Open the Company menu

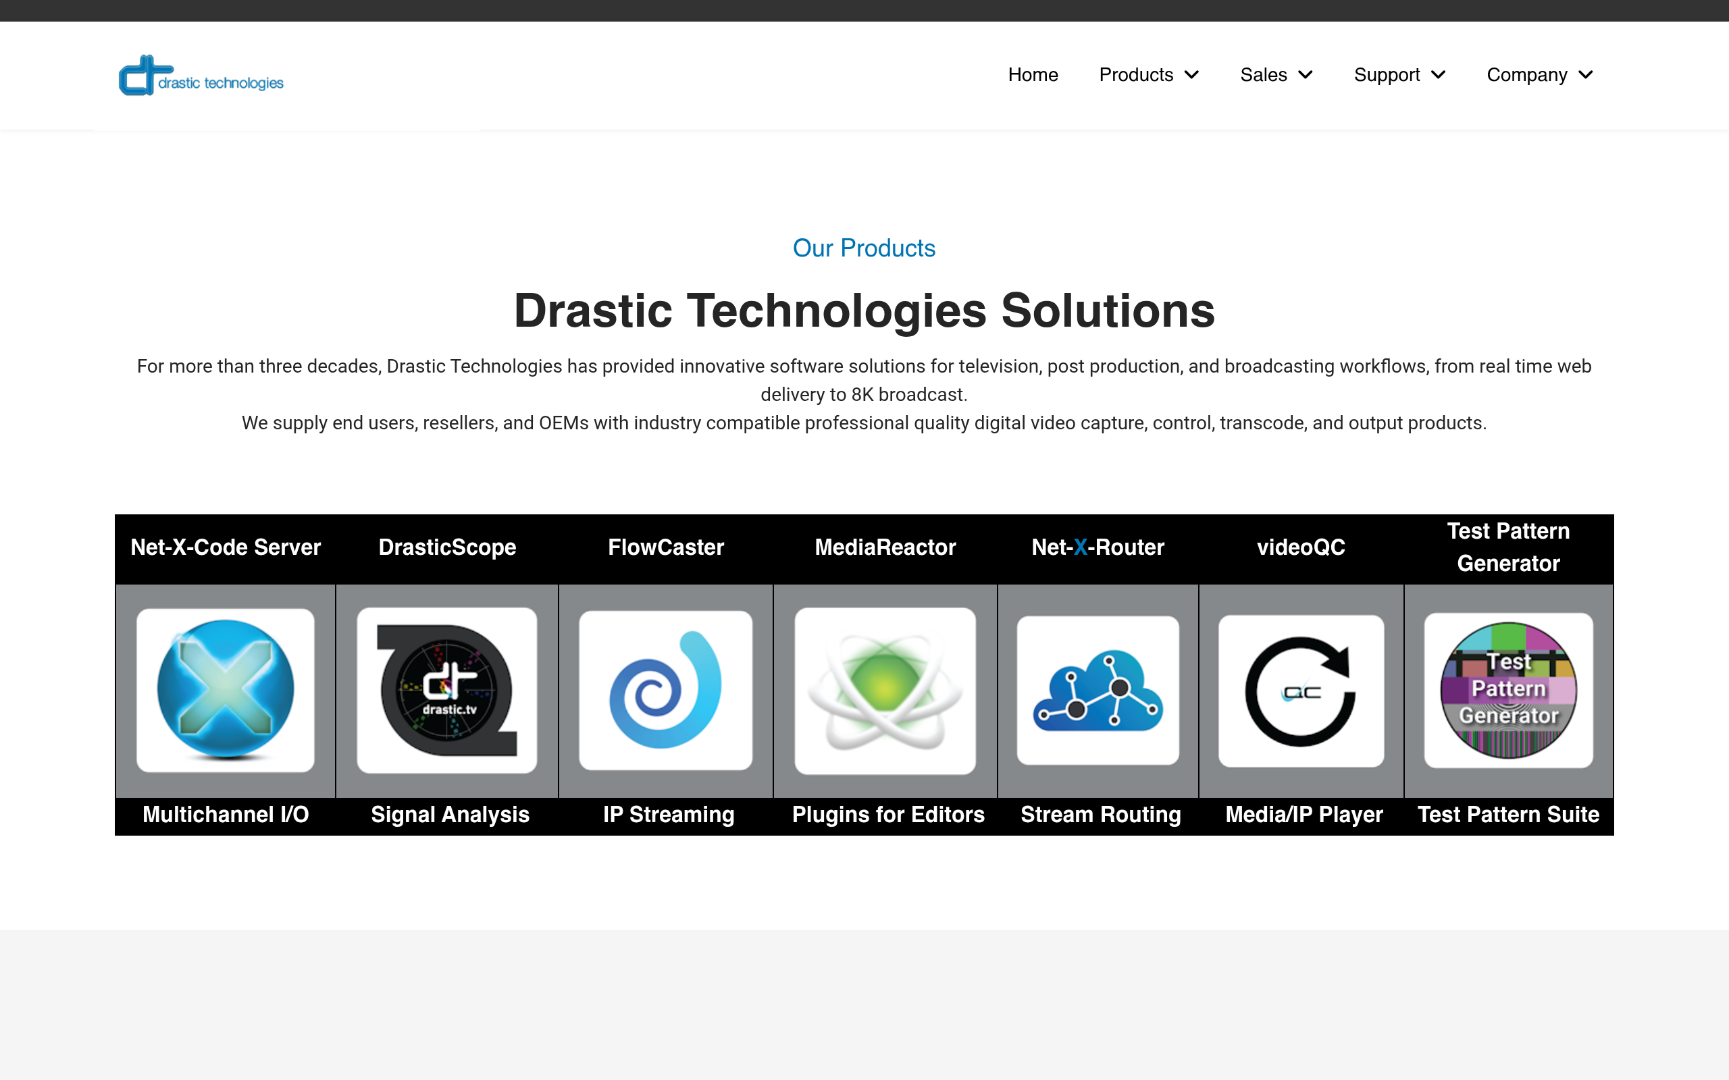(x=1527, y=75)
